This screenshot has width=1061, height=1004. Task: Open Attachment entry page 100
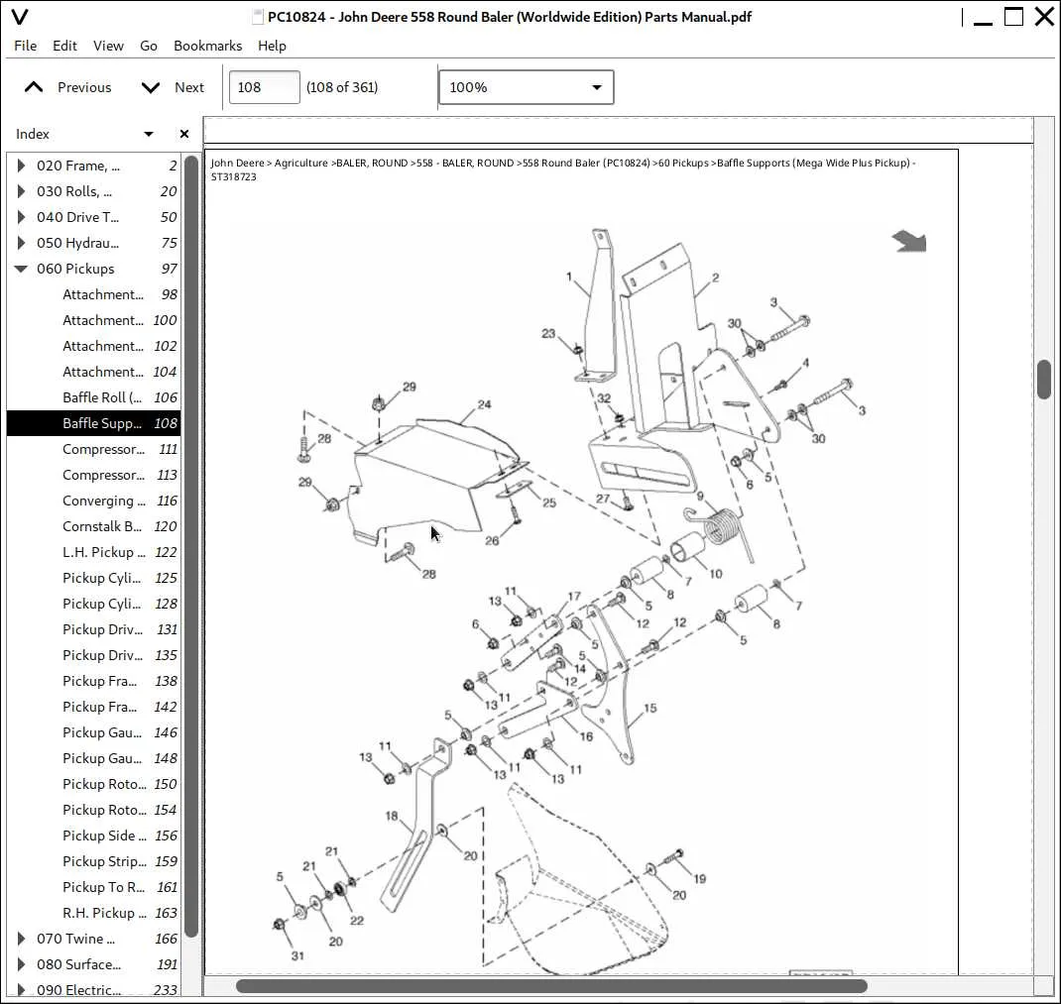click(93, 320)
